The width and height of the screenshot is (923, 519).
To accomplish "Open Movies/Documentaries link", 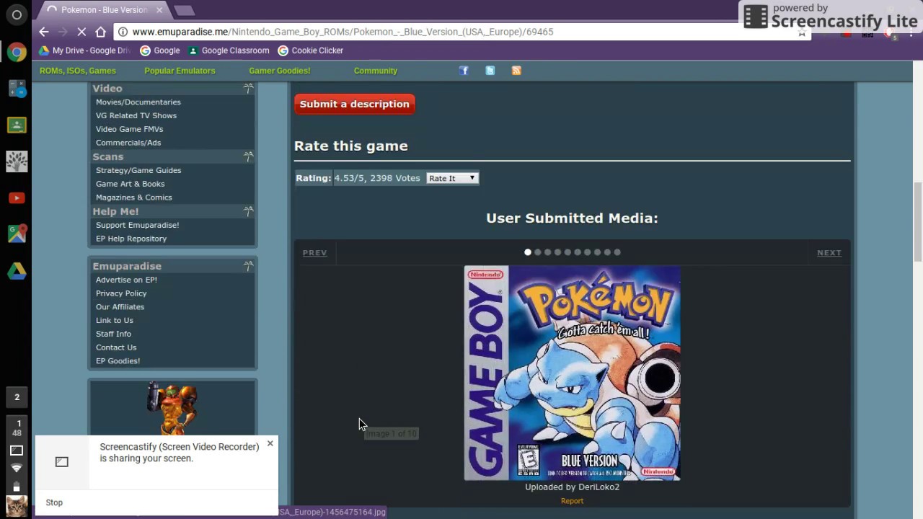I will 138,102.
